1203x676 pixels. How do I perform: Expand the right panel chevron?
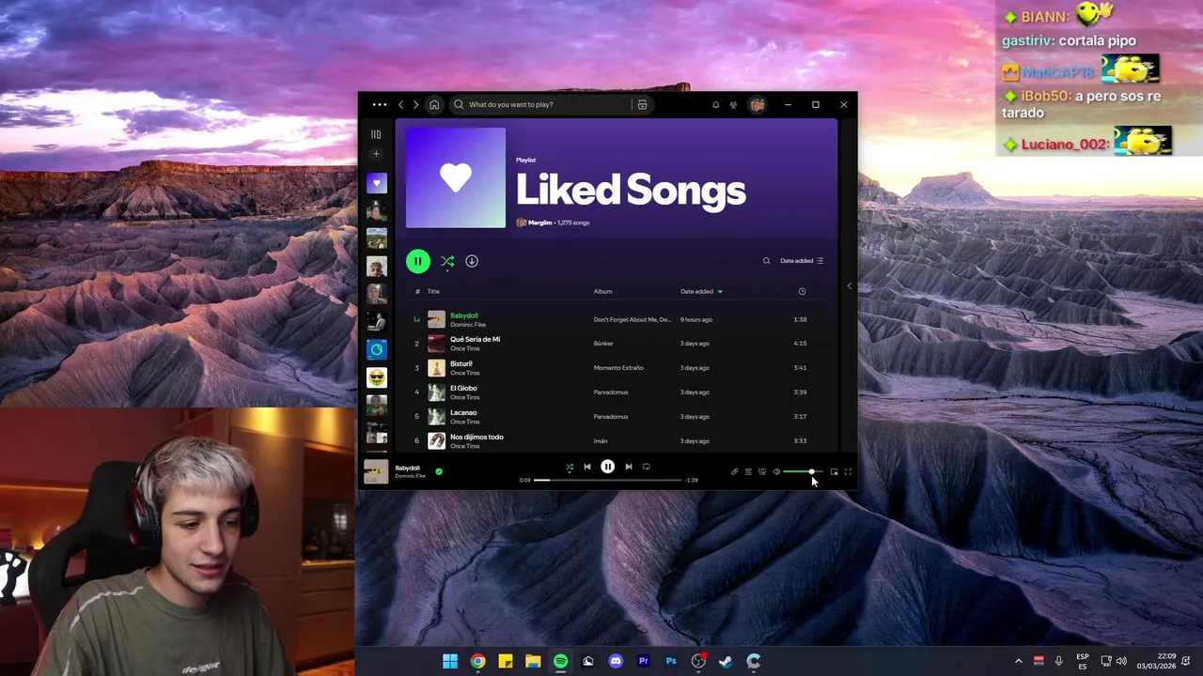coord(850,285)
